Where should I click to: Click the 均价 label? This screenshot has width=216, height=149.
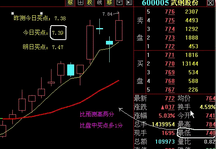point(184,99)
